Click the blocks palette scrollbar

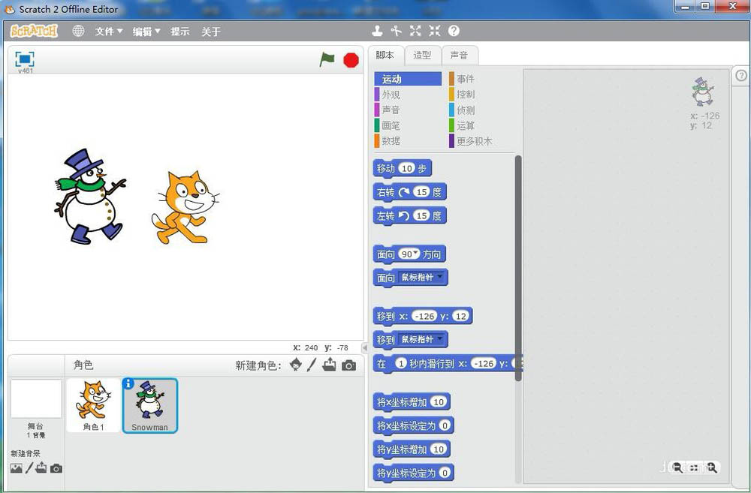[x=517, y=268]
